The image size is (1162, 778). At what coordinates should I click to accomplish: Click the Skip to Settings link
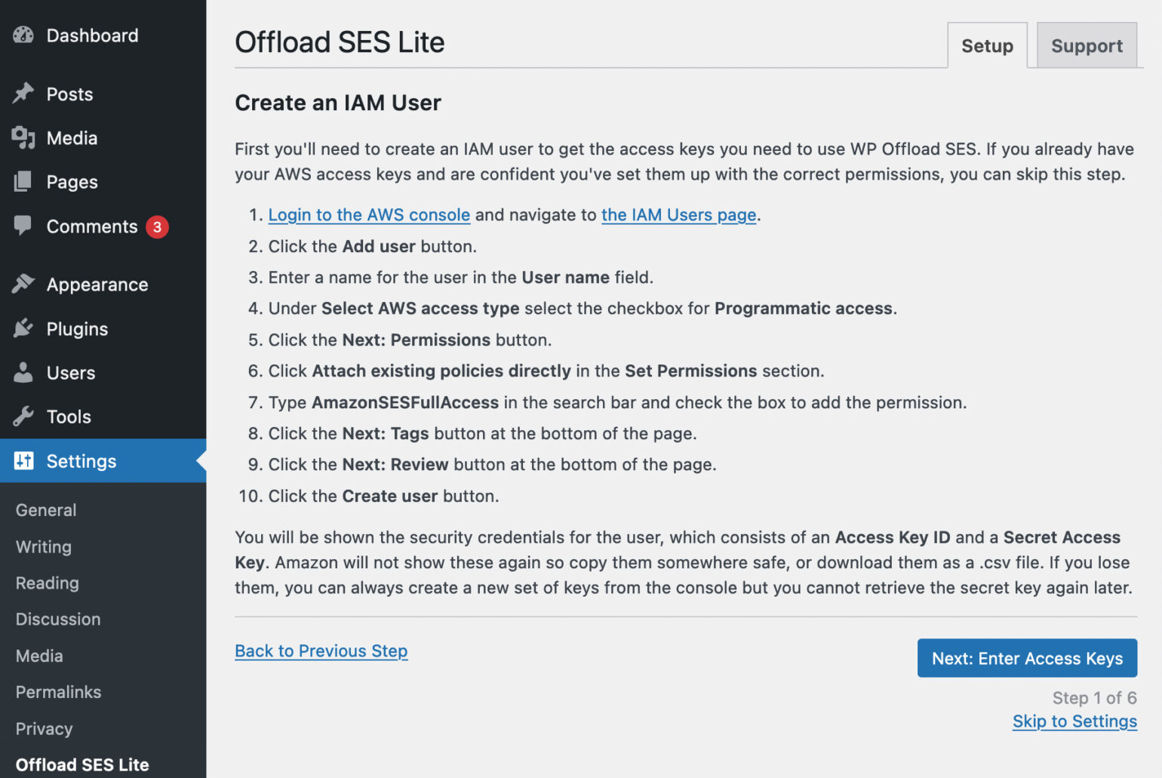click(1074, 721)
